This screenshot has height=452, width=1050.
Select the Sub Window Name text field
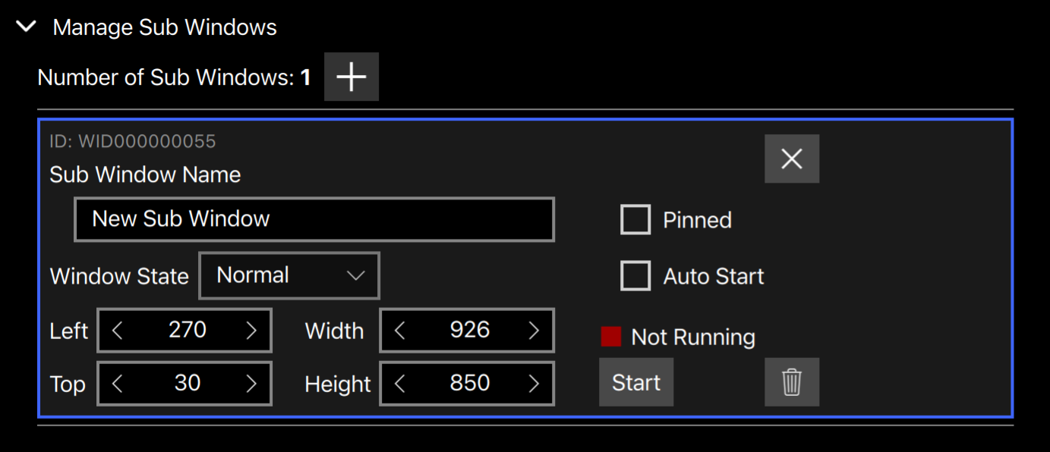coord(314,219)
